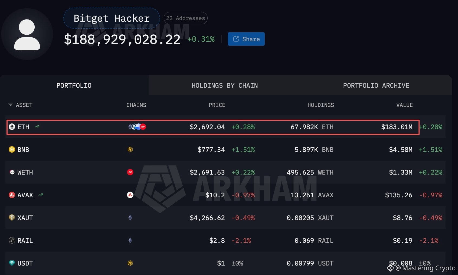Sort assets using the ASSET filter icon
Screen dimensions: 458x275
[11, 104]
